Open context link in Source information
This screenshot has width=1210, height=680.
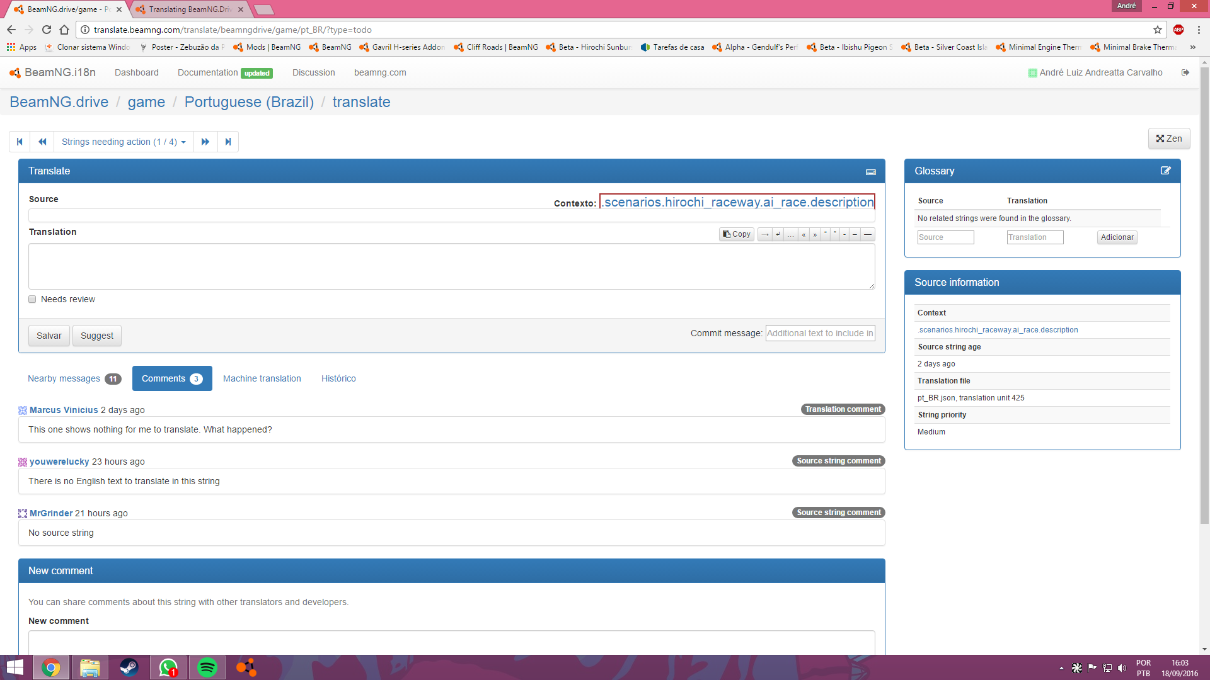click(998, 330)
